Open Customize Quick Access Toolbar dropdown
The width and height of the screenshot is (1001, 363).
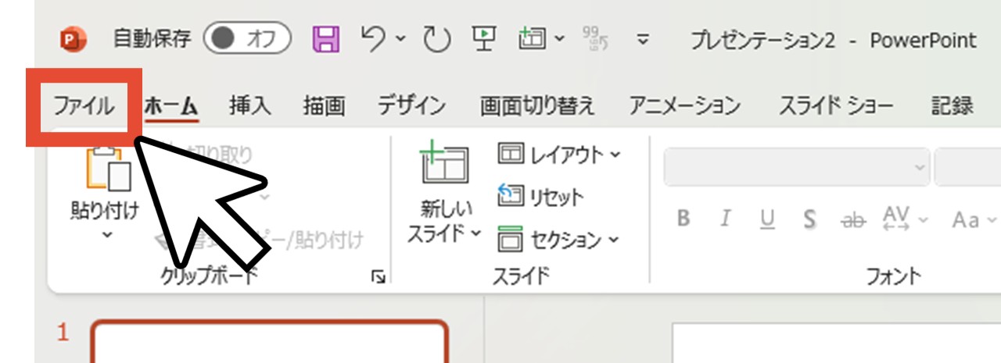click(644, 38)
